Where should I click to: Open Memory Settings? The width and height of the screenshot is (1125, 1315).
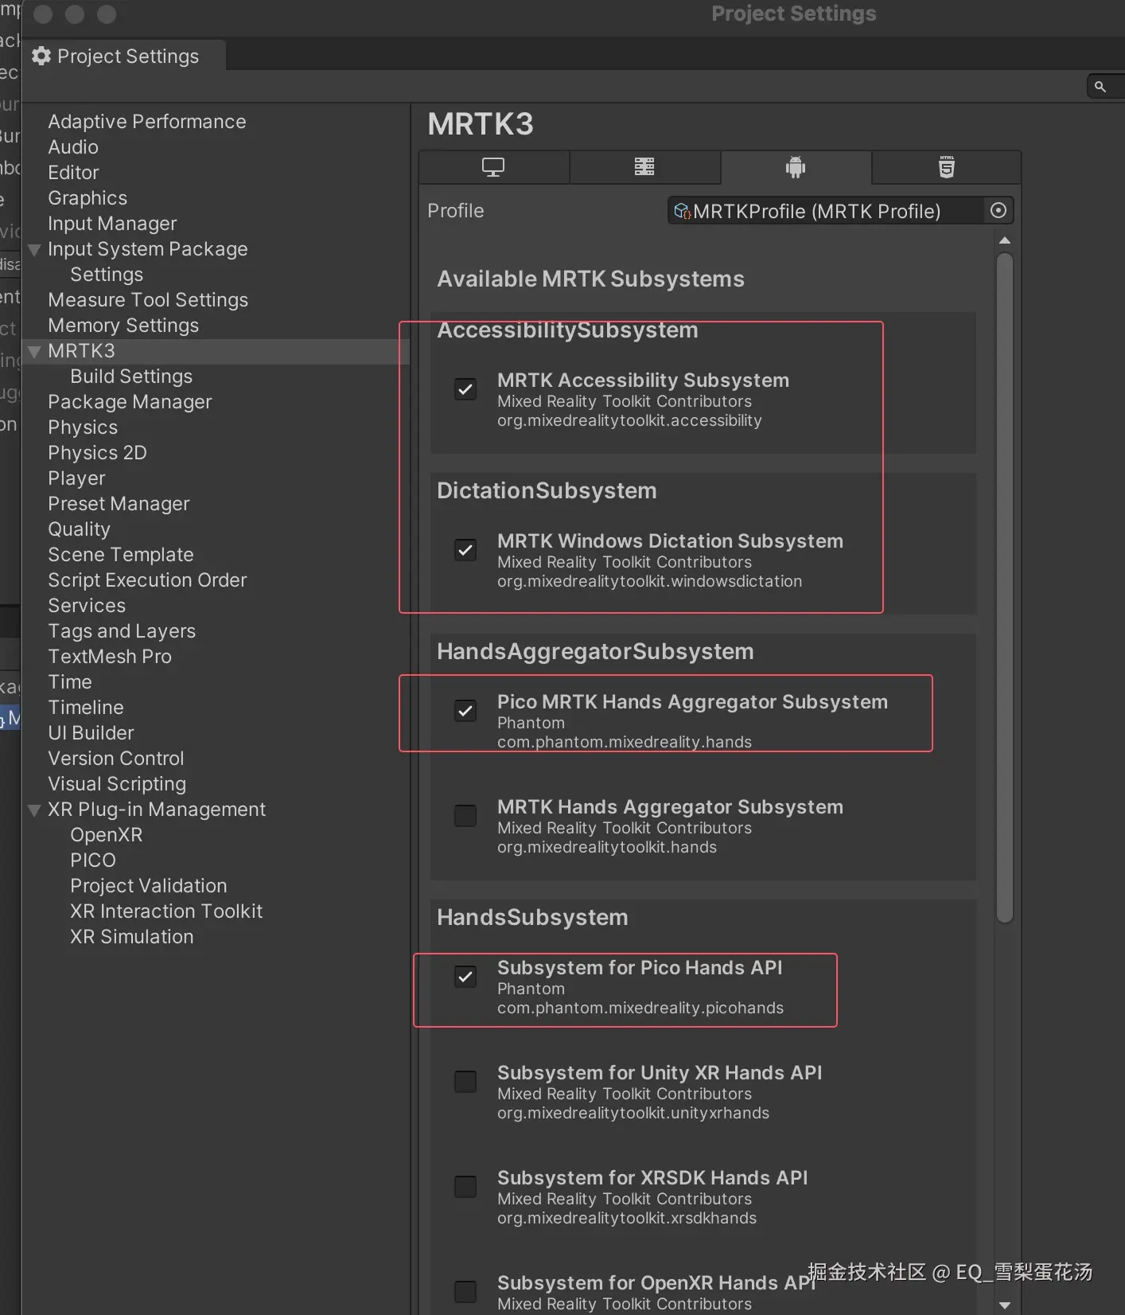pyautogui.click(x=123, y=326)
